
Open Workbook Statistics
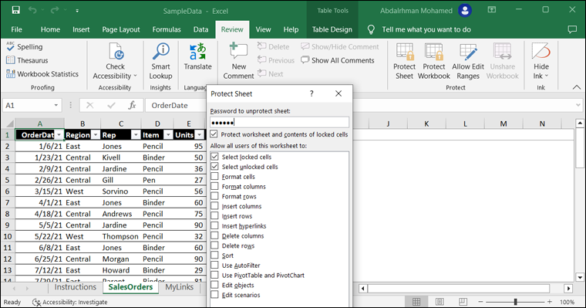coord(42,74)
